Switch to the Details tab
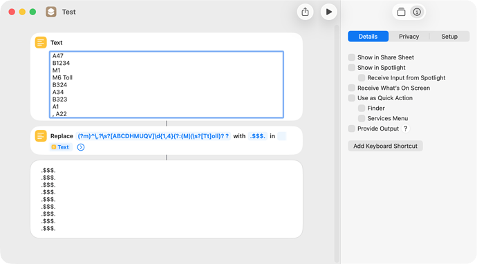This screenshot has height=264, width=477. 368,37
